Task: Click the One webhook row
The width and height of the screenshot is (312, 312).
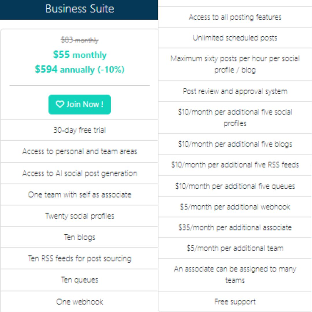Action: point(80,302)
